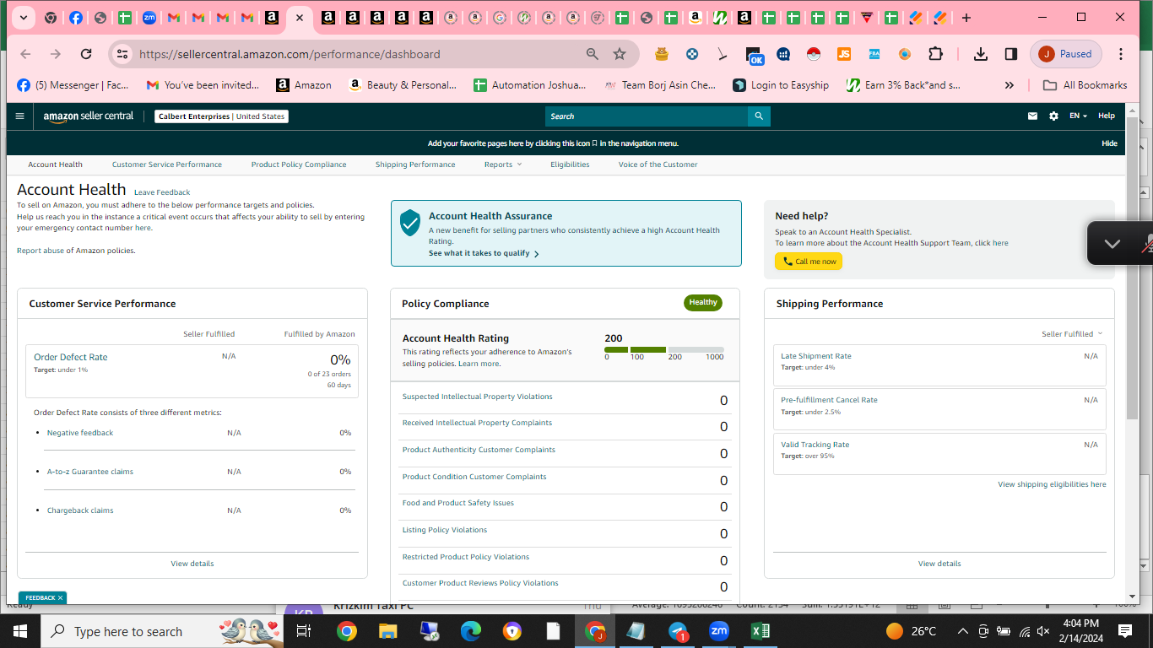Open Windows notification center icon

coord(1125,631)
